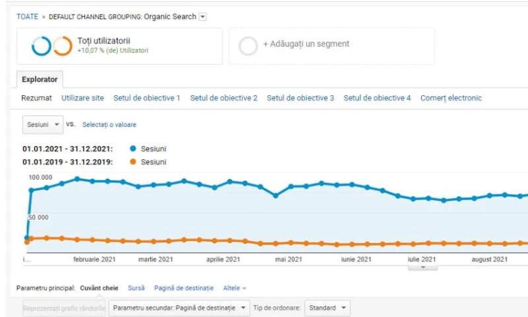Expand the Altele parameter dropdown
Screen dimensions: 528x317
pyautogui.click(x=235, y=288)
